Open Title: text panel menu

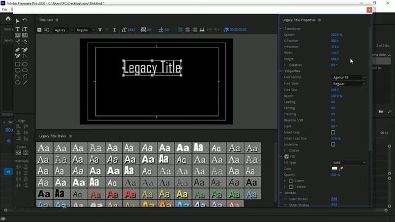pos(57,20)
